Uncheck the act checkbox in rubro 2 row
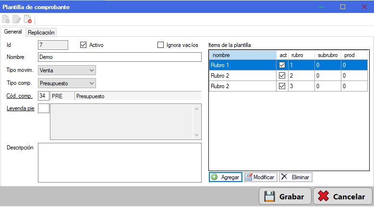This screenshot has height=207, width=374. click(282, 76)
